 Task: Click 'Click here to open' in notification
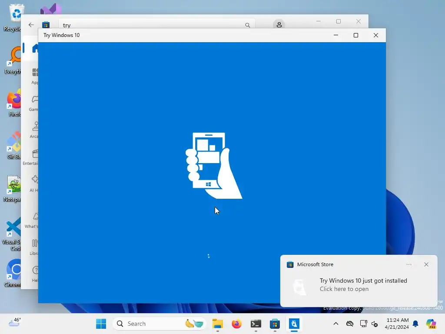point(344,289)
